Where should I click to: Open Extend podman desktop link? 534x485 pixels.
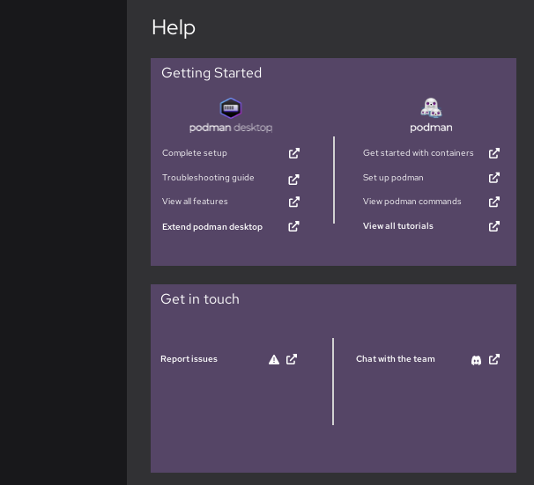[212, 227]
